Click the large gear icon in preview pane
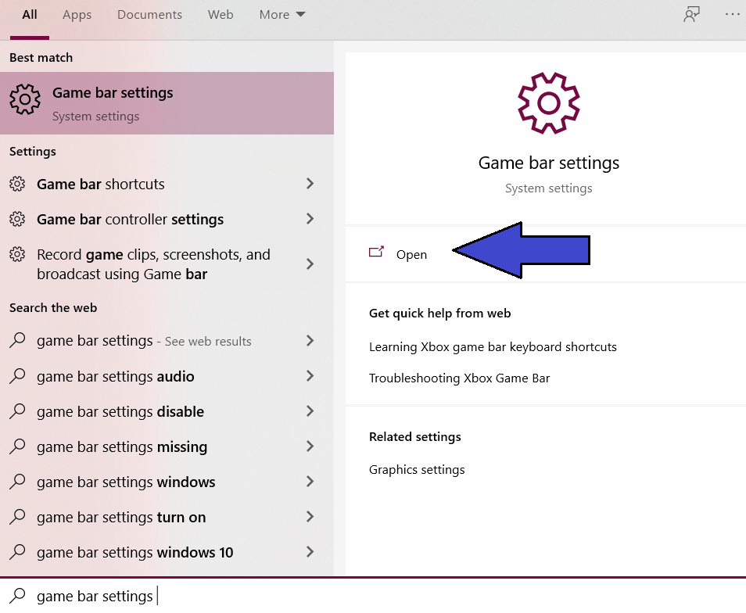 pyautogui.click(x=549, y=102)
